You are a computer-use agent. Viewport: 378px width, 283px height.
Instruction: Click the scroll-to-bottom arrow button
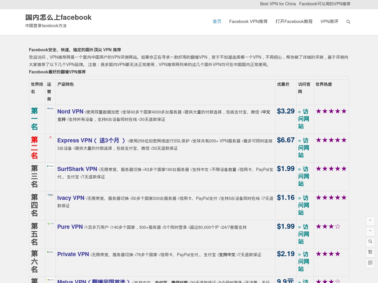[x=370, y=231]
